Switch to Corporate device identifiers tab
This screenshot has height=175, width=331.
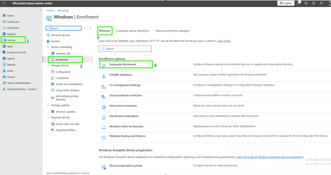click(132, 31)
